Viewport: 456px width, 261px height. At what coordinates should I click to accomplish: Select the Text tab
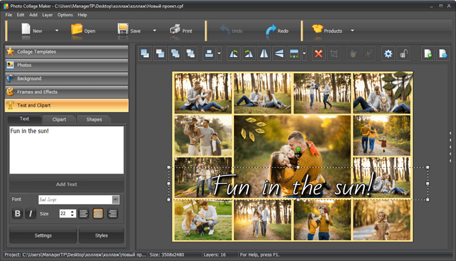click(x=24, y=119)
